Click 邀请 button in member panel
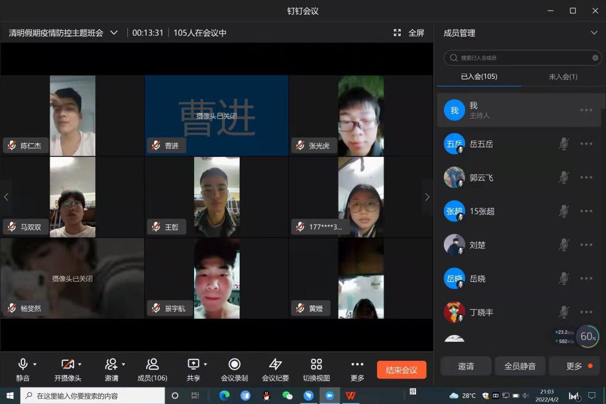Viewport: 606px width, 404px height. pos(466,366)
